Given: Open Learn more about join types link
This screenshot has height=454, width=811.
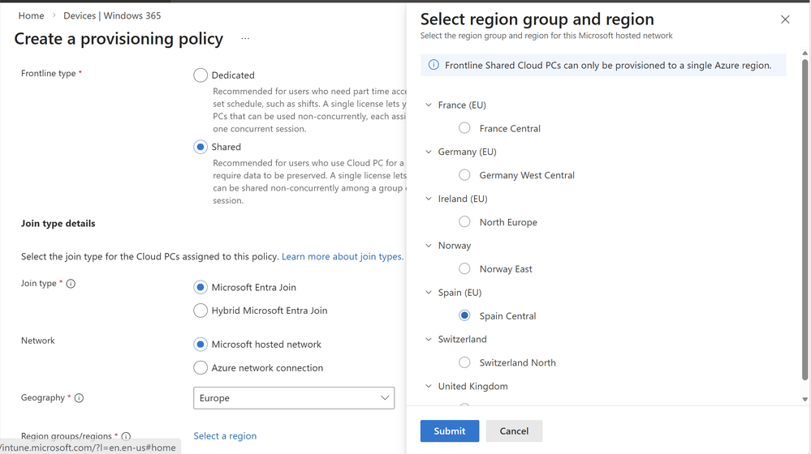Looking at the screenshot, I should click(342, 257).
